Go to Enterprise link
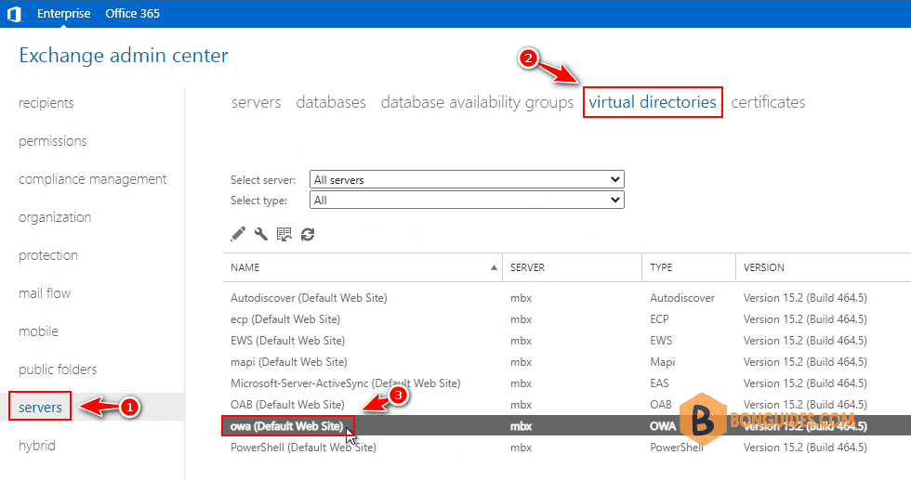Image resolution: width=911 pixels, height=480 pixels. pyautogui.click(x=64, y=13)
